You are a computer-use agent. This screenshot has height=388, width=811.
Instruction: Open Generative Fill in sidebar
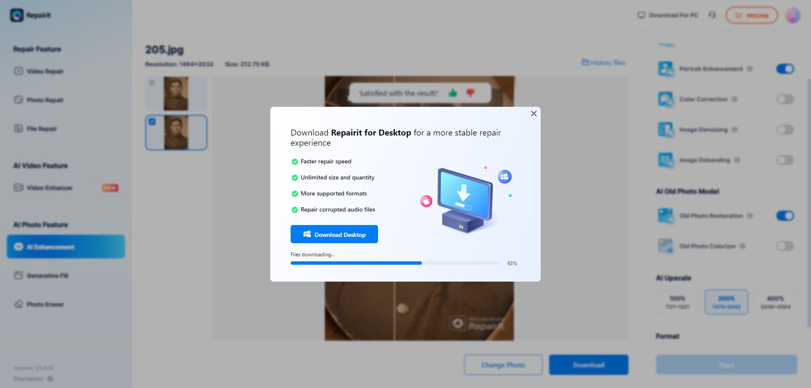66,275
